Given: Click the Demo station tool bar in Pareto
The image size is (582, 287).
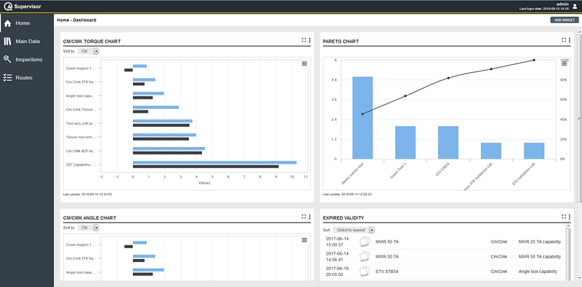Looking at the screenshot, I should click(x=363, y=117).
